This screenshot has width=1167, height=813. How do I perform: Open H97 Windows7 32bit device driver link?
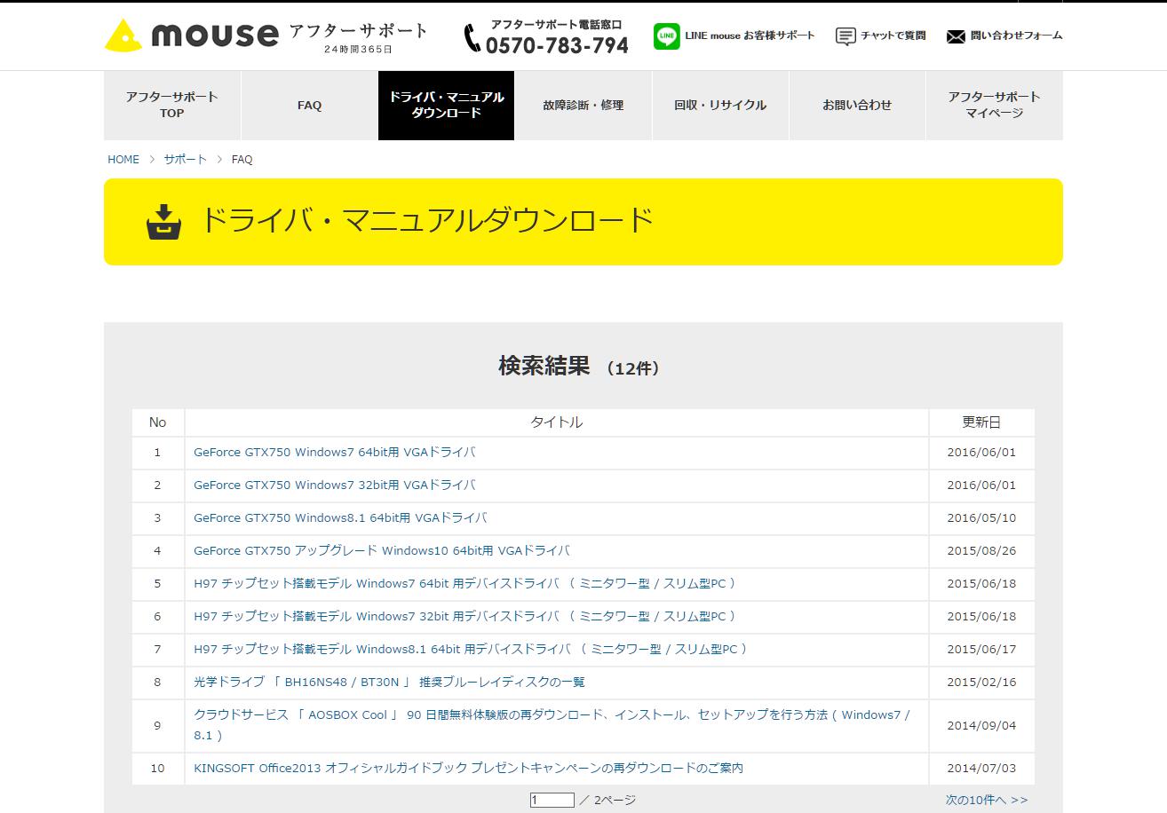pyautogui.click(x=464, y=617)
